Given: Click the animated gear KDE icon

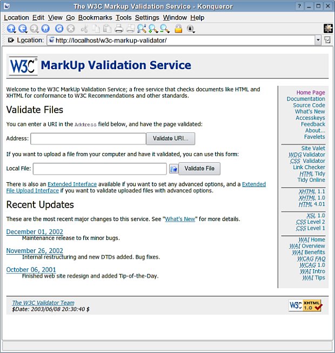Looking at the screenshot, I should 329,29.
